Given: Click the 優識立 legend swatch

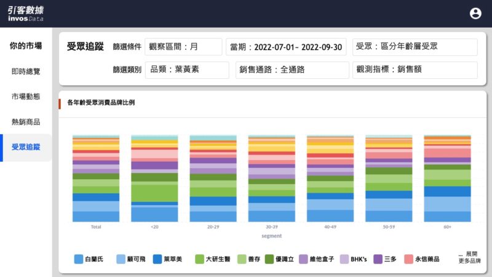Looking at the screenshot, I should point(269,259).
